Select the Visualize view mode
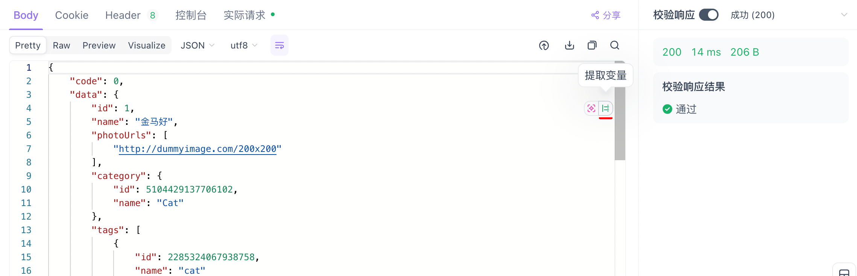This screenshot has height=276, width=857. tap(147, 45)
